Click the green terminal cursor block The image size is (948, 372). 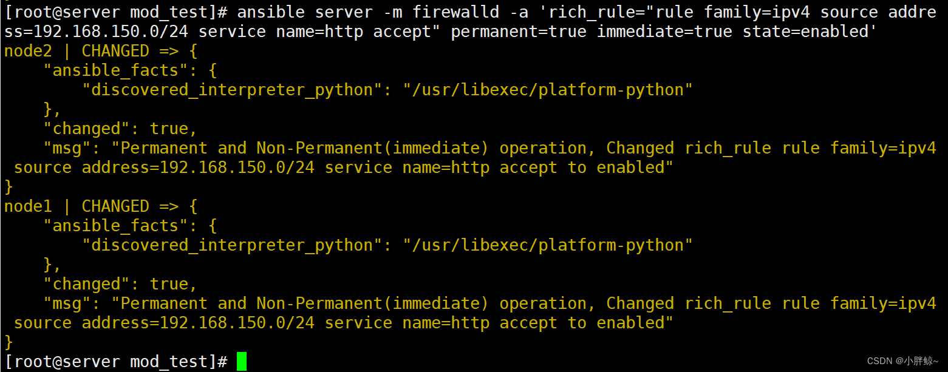pyautogui.click(x=242, y=361)
